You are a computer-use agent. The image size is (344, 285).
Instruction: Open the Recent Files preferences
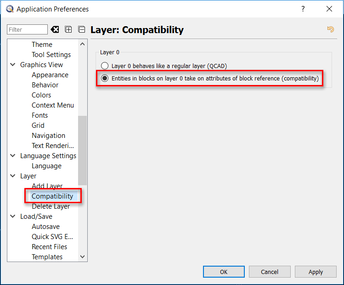(49, 246)
